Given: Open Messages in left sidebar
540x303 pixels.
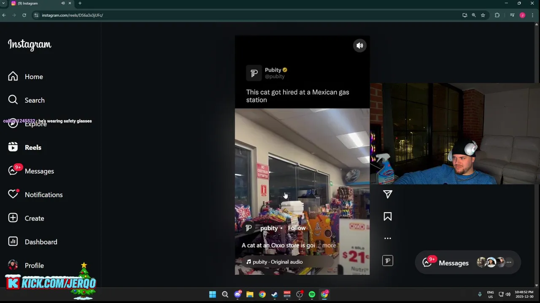Looking at the screenshot, I should [31, 171].
